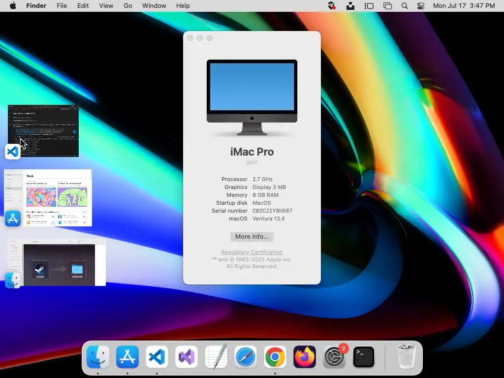Open Trash from the Dock
Screen dimensions: 504x378
pos(407,357)
